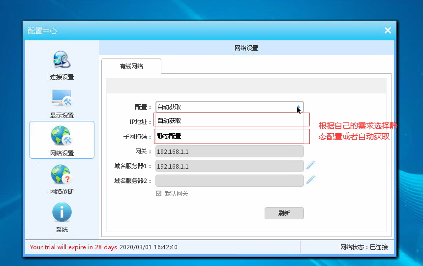Switch to the 有线网络 tab
Image resolution: width=423 pixels, height=266 pixels.
131,66
